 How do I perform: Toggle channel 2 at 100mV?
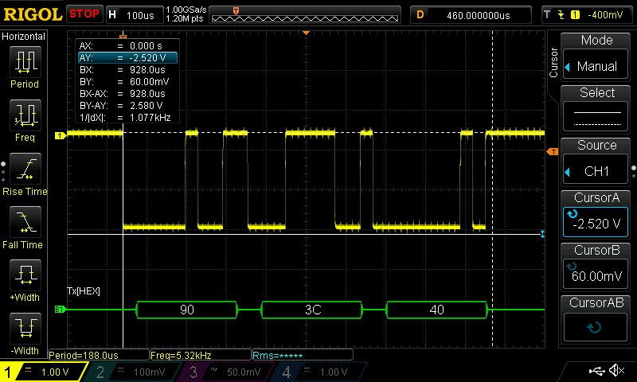(134, 372)
